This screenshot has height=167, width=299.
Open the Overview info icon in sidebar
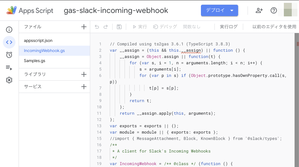pyautogui.click(x=9, y=30)
